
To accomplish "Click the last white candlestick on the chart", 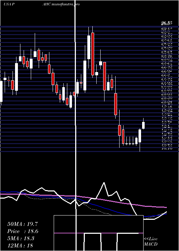I will pos(143,124).
